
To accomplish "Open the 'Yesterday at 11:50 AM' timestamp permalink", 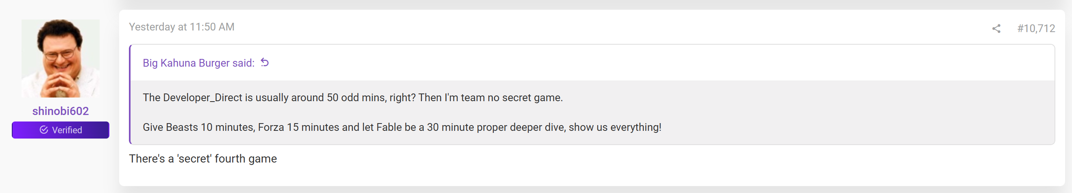I will [x=181, y=27].
